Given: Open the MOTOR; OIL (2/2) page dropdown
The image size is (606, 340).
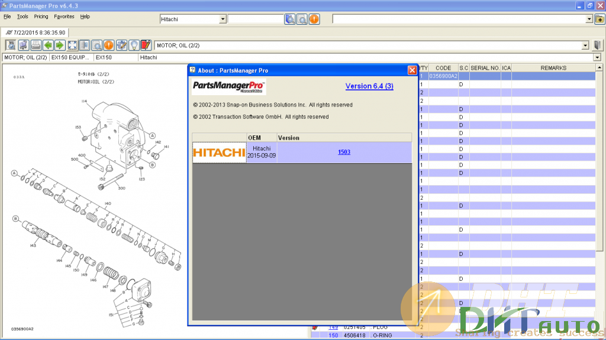Looking at the screenshot, I should pos(585,45).
